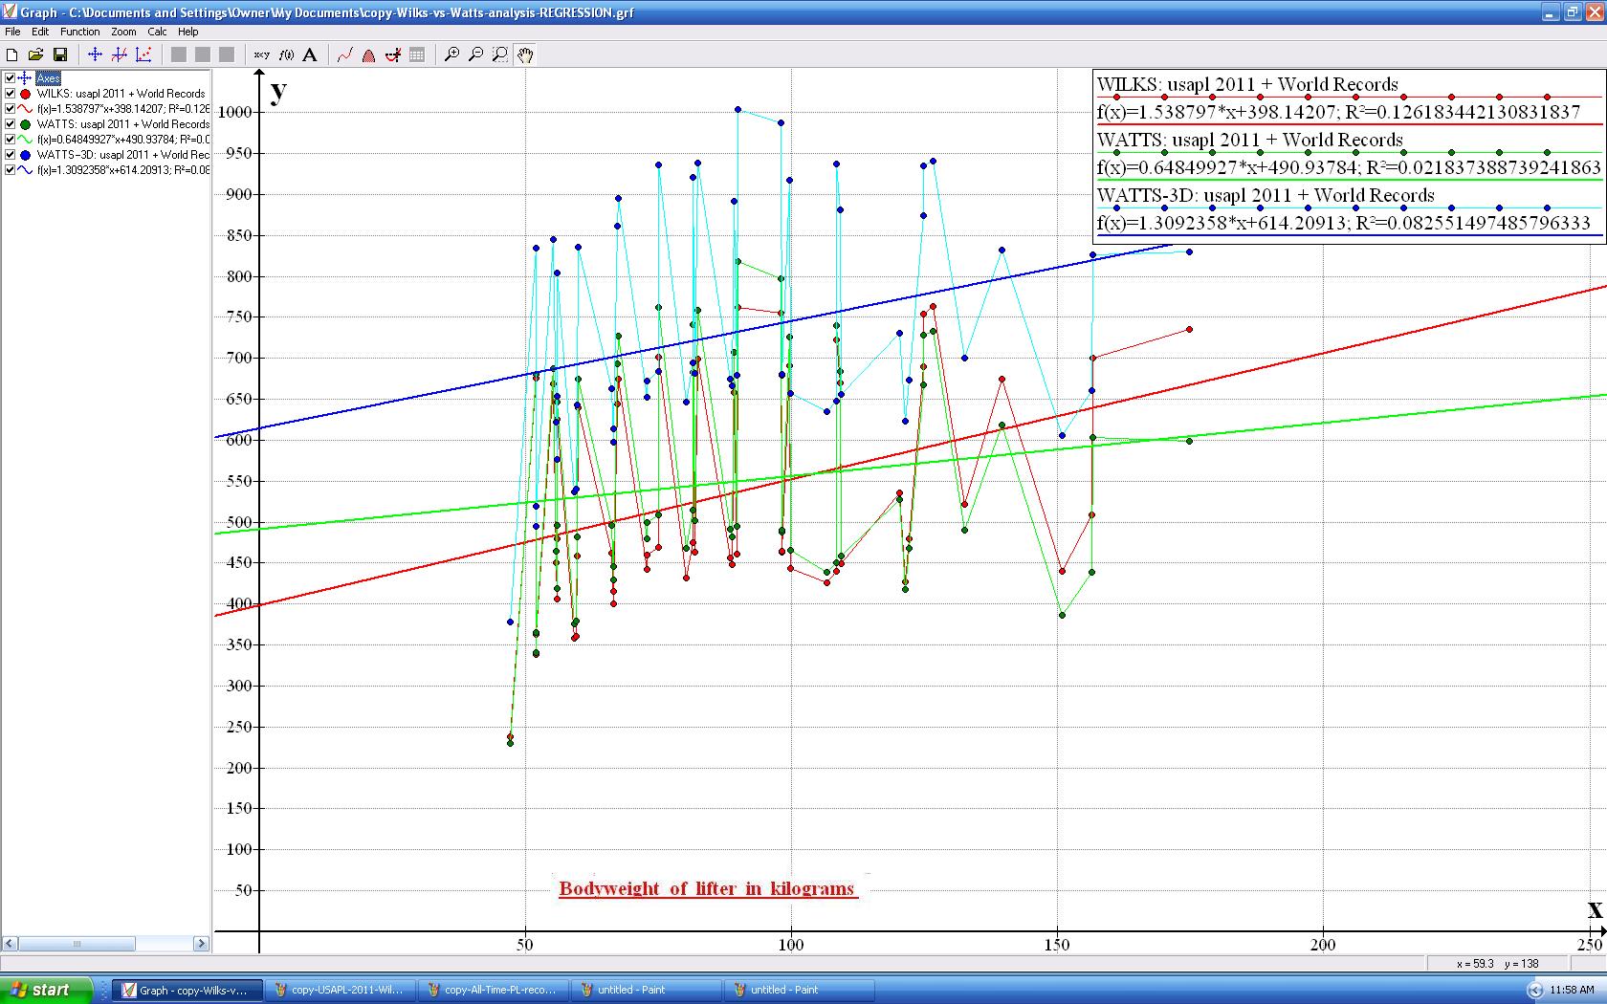1607x1004 pixels.
Task: Select the 'f(x)=1.538797*x+398.14207' list row
Action: 122,109
